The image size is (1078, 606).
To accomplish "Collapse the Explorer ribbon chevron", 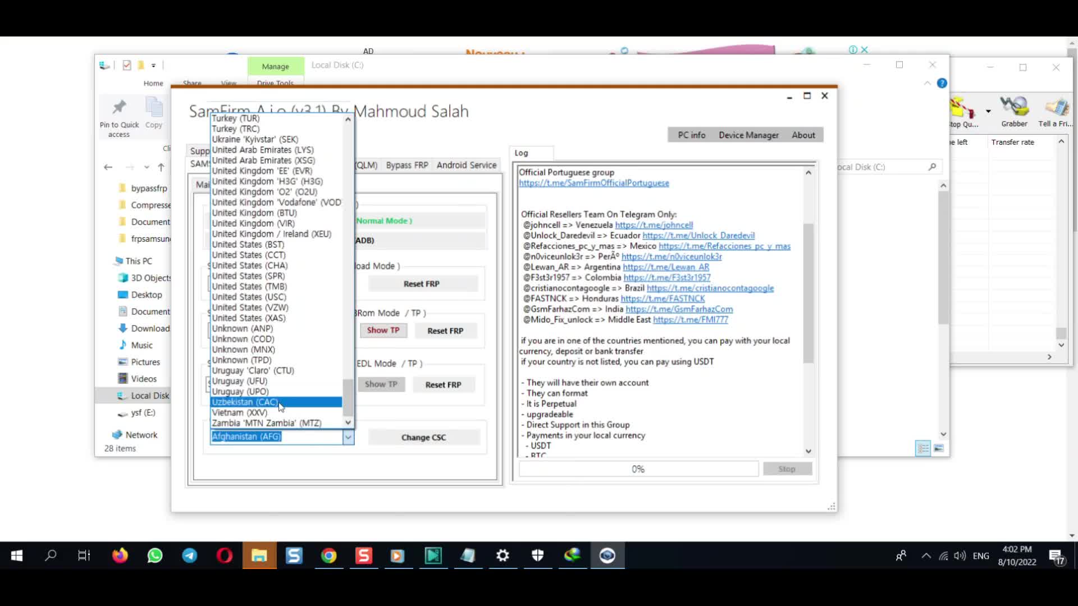I will point(927,83).
